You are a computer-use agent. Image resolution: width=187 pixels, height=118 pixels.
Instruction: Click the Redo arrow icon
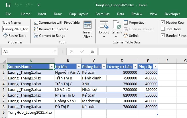pyautogui.click(x=28, y=5)
